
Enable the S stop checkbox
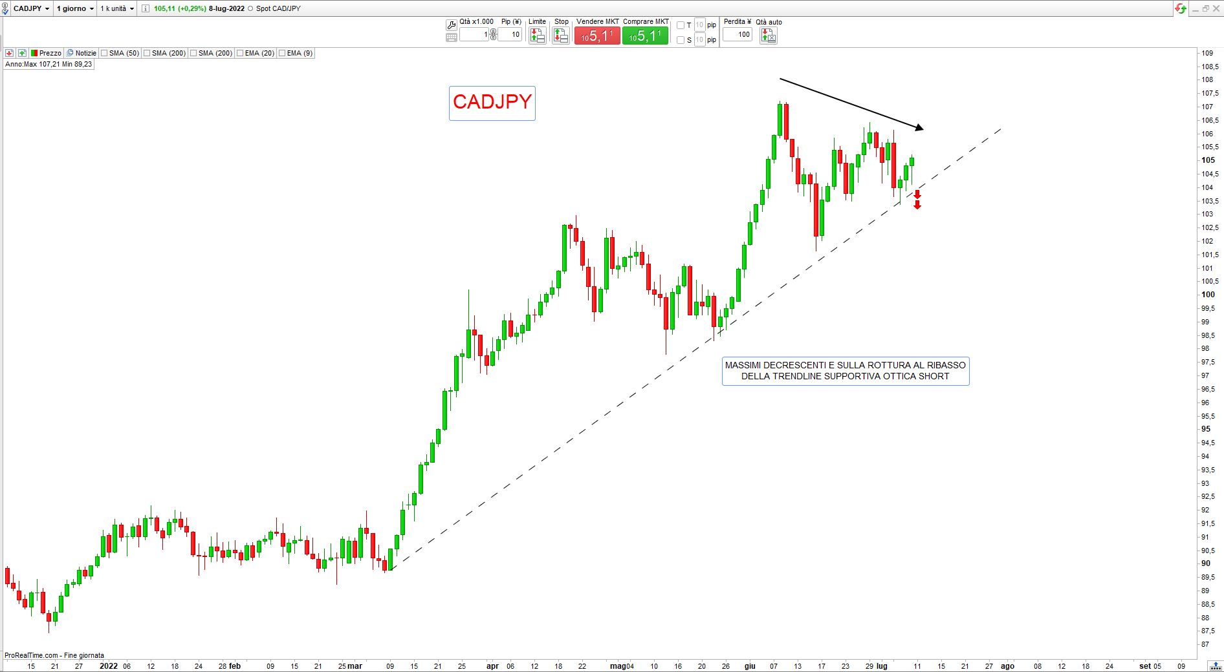coord(681,40)
